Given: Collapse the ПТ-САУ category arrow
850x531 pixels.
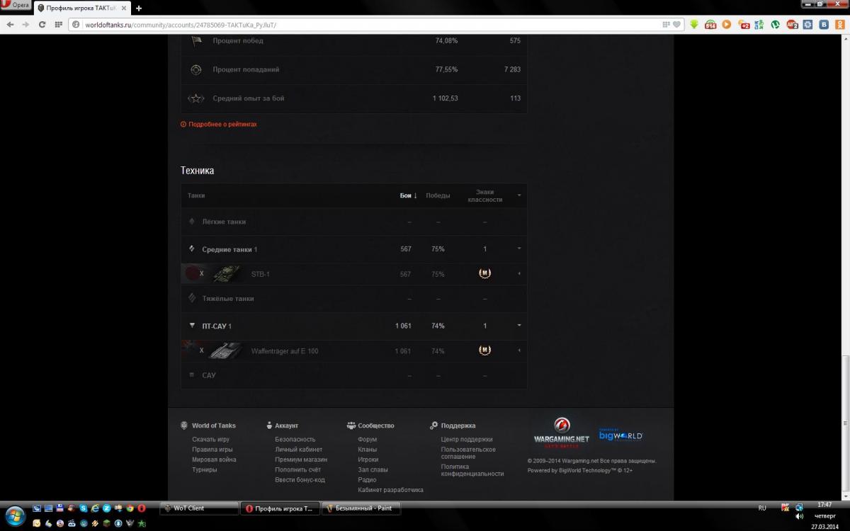Looking at the screenshot, I should (x=519, y=326).
